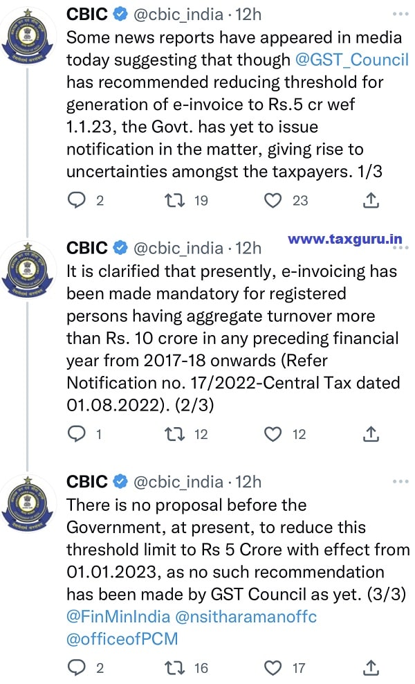The image size is (415, 684).
Task: Share the first tweet about e-invoice threshold
Action: [371, 200]
